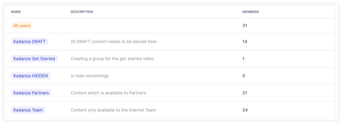Click the DESCRIPTION column header

(x=82, y=12)
